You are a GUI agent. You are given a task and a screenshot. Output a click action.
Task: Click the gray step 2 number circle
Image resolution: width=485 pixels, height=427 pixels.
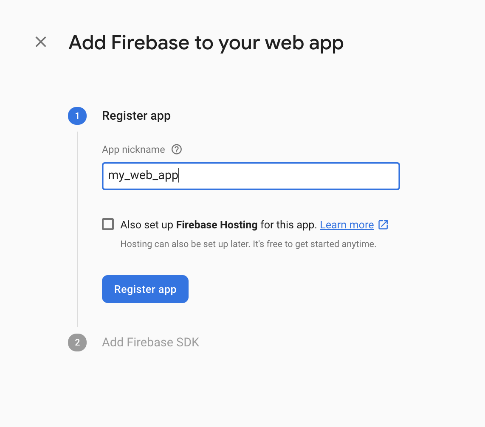(x=77, y=343)
